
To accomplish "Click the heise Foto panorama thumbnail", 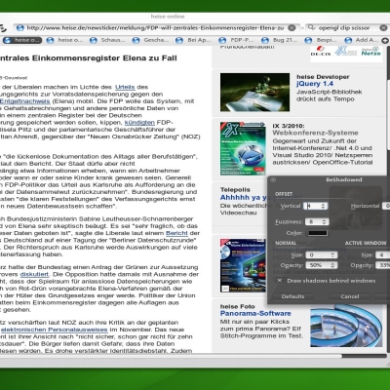I will click(x=346, y=326).
